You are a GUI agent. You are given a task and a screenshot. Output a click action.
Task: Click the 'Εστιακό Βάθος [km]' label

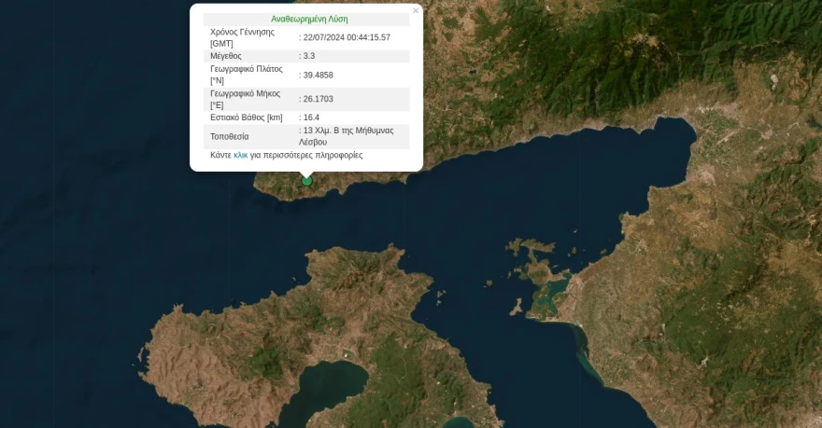(247, 117)
